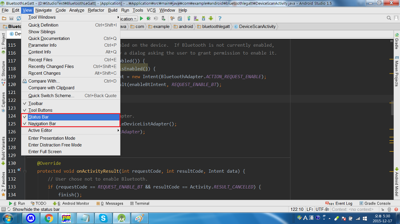This screenshot has height=224, width=400.
Task: Open AVD Manager icon in toolbar
Action: pyautogui.click(x=196, y=18)
